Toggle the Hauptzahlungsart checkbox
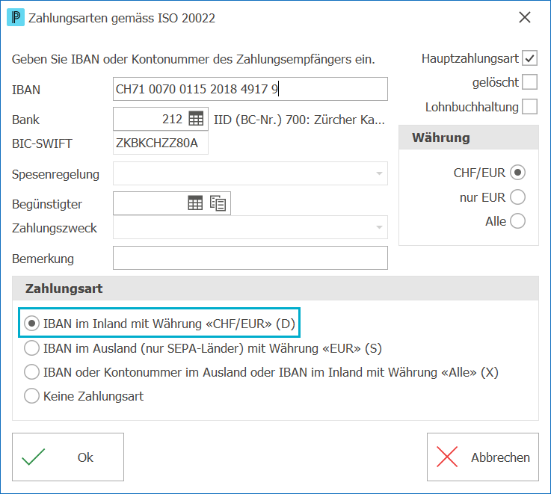Viewport: 551px width, 494px height. 529,58
